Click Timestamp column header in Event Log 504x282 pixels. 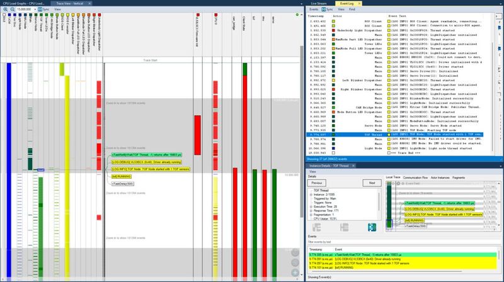316,16
